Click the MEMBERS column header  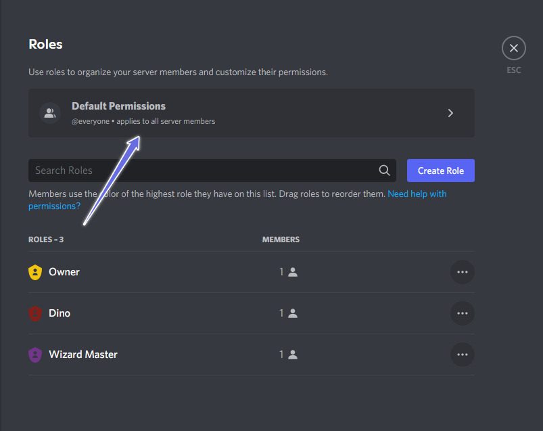click(x=281, y=240)
